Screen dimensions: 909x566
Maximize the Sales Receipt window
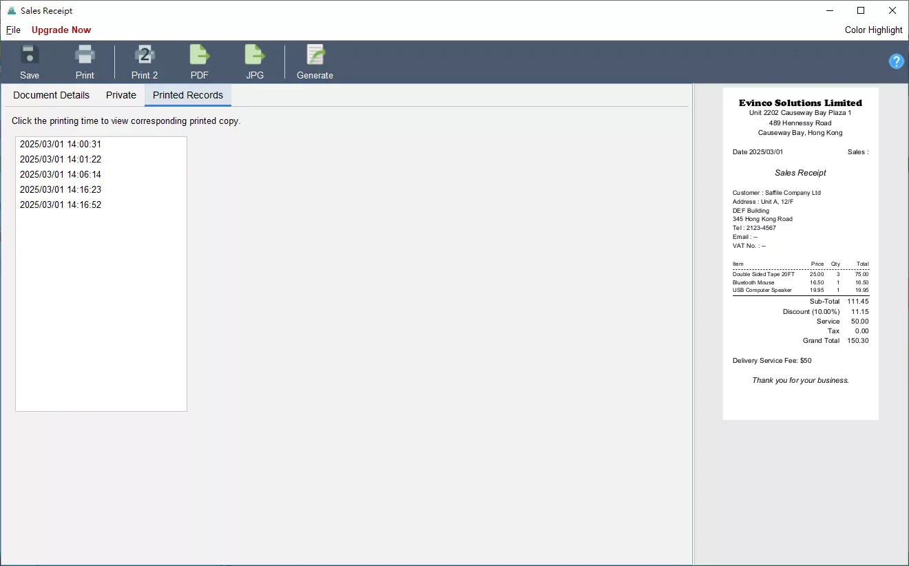click(x=861, y=10)
